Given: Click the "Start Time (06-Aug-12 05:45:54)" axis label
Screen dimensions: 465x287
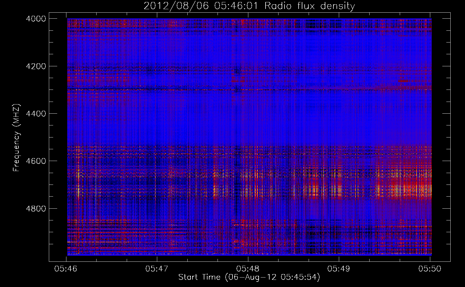Looking at the screenshot, I should point(249,277).
